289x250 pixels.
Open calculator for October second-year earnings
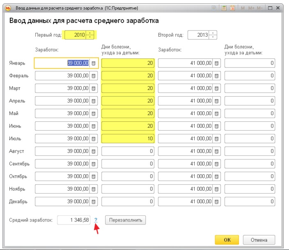coord(217,176)
